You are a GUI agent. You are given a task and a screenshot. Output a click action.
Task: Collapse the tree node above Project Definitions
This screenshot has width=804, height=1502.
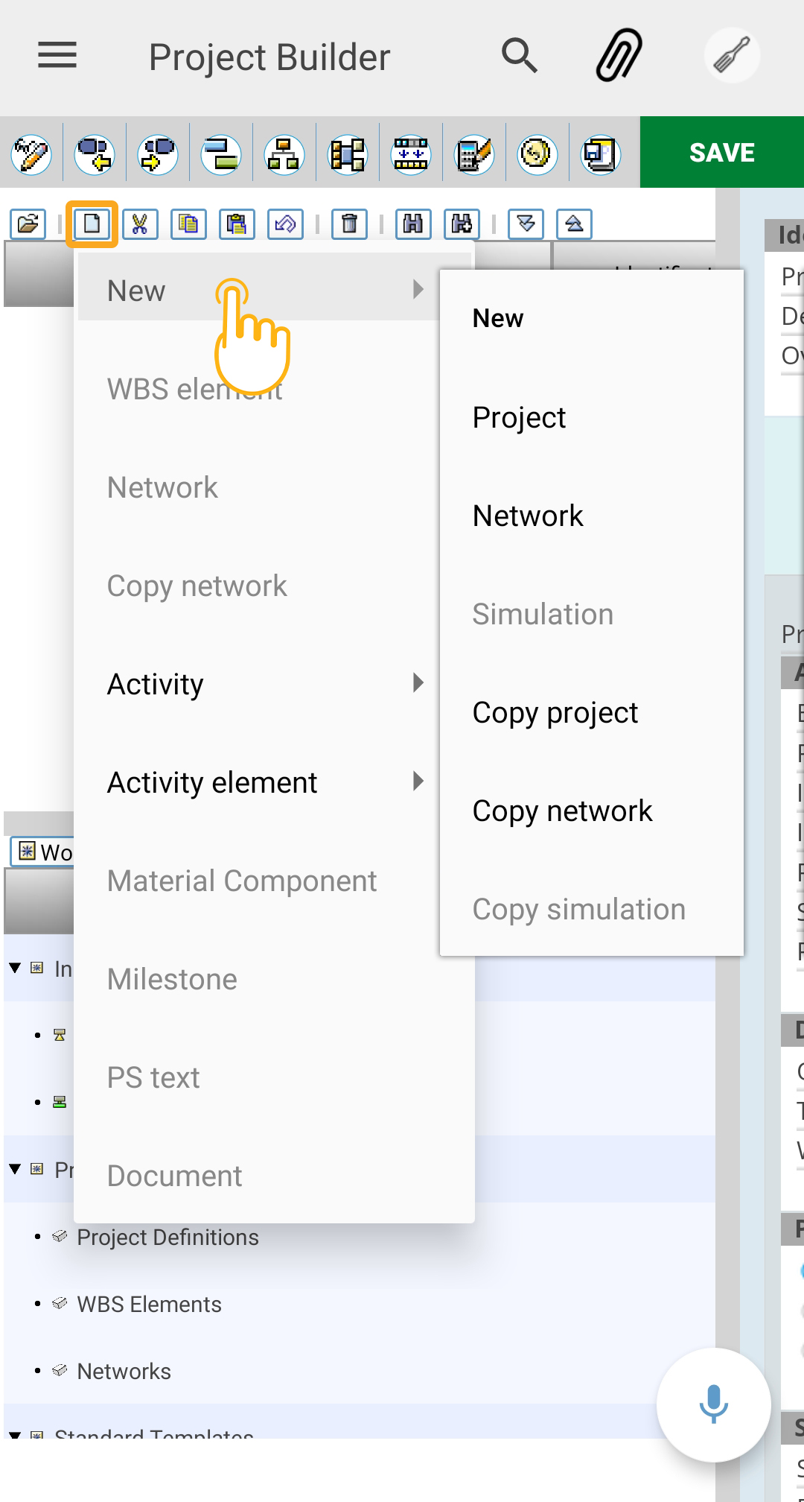click(x=15, y=1169)
